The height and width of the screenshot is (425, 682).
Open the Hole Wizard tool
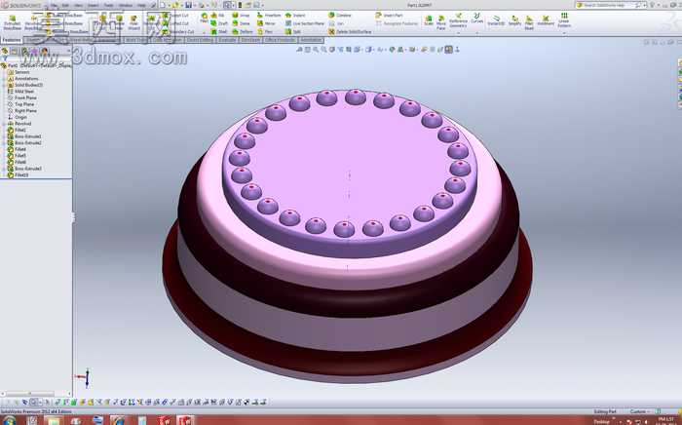pyautogui.click(x=133, y=22)
